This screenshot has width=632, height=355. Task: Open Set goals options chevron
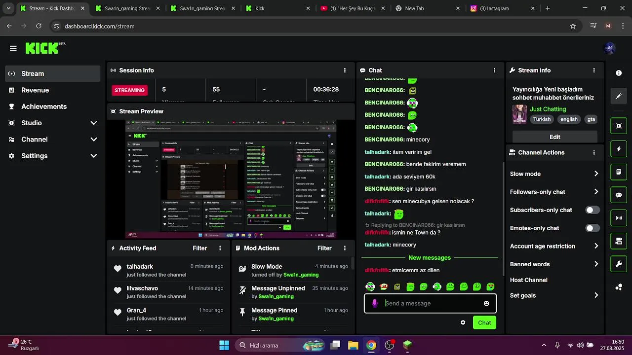click(x=596, y=295)
